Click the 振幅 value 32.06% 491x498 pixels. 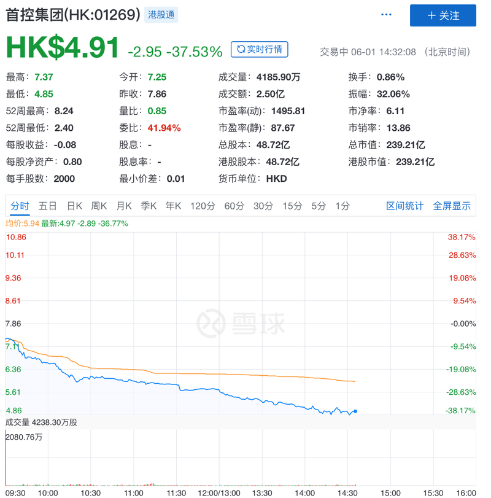click(x=393, y=94)
